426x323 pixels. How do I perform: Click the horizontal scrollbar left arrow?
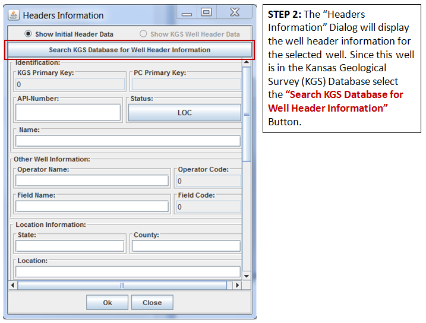[12, 285]
